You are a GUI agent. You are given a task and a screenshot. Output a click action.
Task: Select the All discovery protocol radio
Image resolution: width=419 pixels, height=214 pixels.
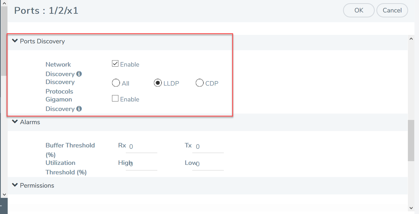click(116, 83)
